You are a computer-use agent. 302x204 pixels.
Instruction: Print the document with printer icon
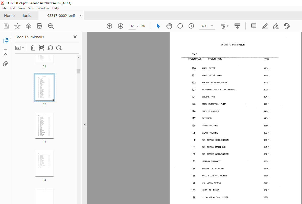pyautogui.click(x=39, y=26)
